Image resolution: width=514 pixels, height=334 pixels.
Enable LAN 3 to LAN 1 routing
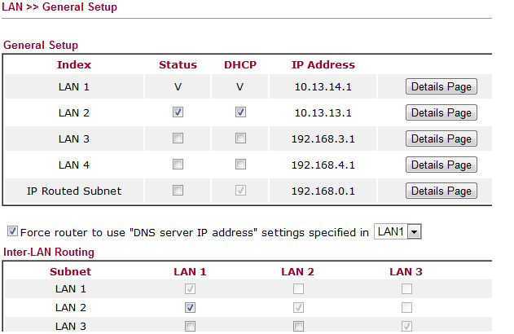(x=190, y=327)
